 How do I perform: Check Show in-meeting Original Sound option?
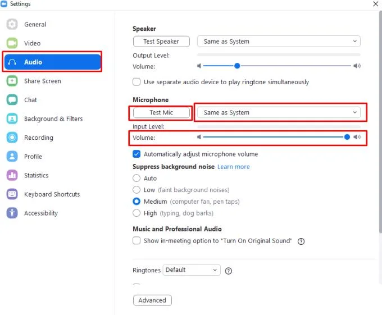(137, 240)
